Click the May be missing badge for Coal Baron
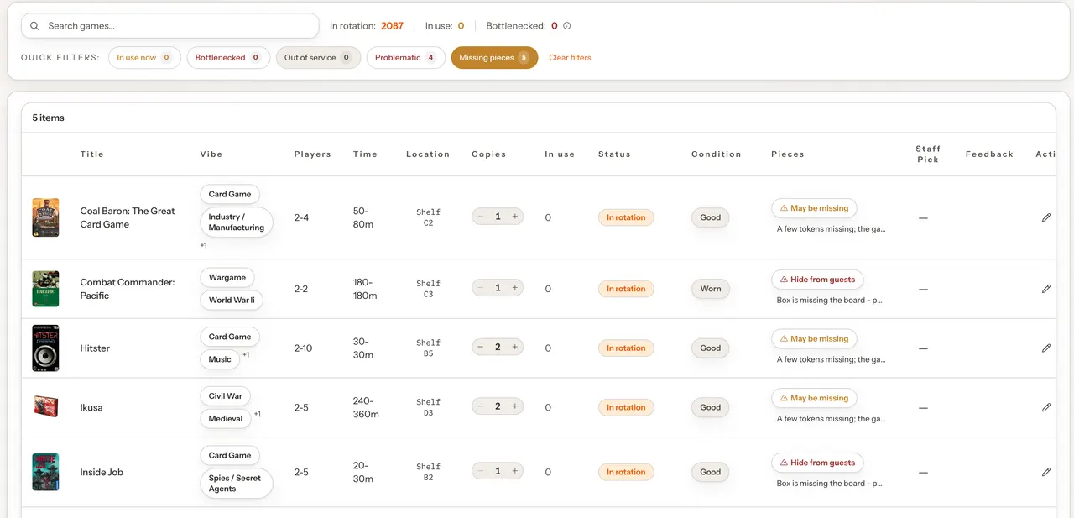 pyautogui.click(x=814, y=208)
